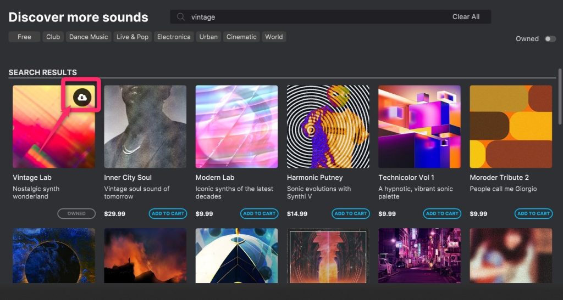Add Harmonic Putney to cart
The height and width of the screenshot is (300, 563).
351,213
